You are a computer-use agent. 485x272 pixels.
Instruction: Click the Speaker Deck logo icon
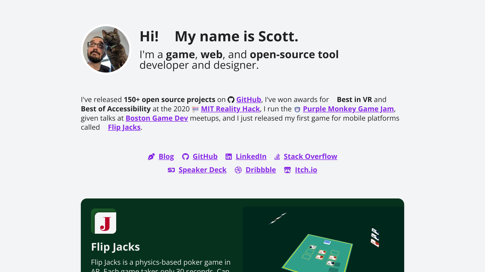(x=171, y=170)
